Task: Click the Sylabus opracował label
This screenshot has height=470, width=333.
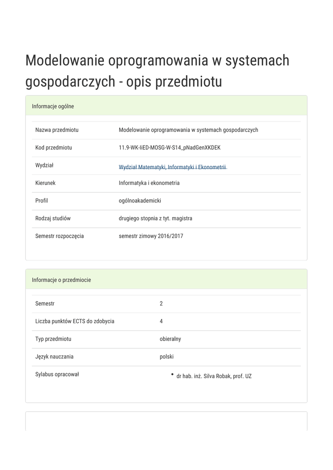Action: 57,374
